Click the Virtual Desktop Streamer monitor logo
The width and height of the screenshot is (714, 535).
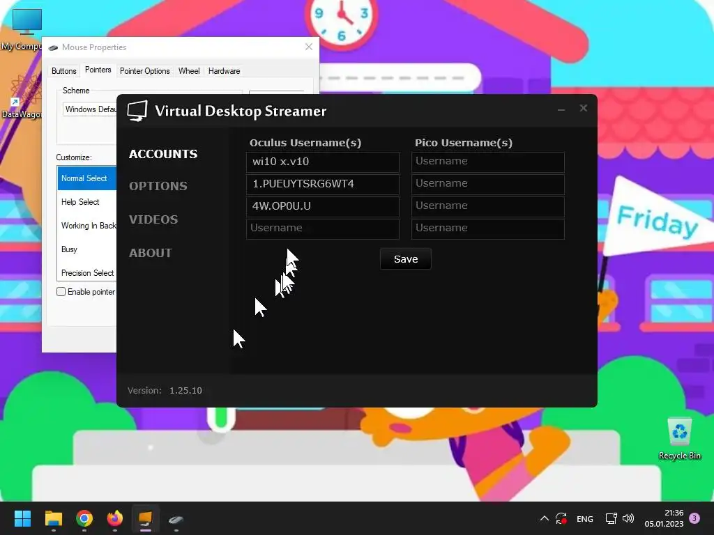tap(137, 111)
